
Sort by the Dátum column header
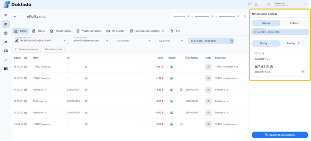(x=18, y=58)
